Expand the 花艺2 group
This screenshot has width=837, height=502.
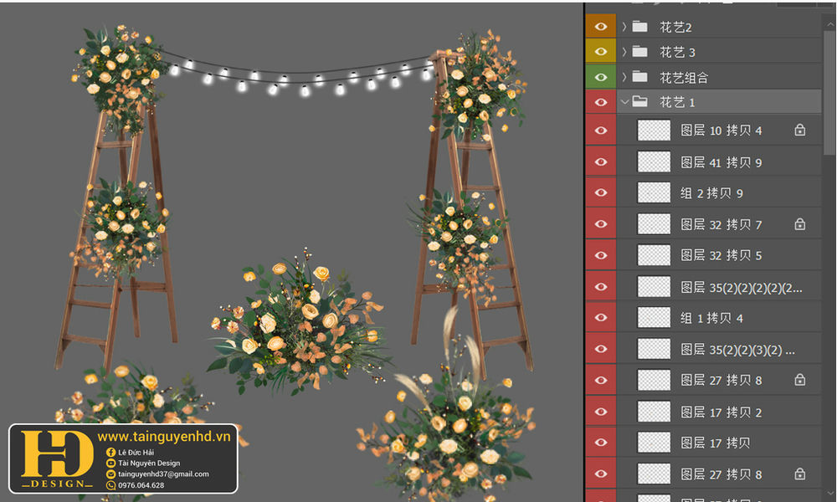(624, 27)
